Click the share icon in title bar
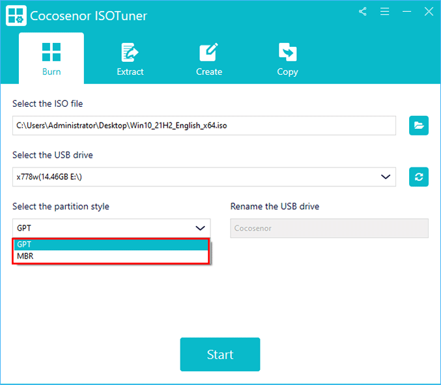The width and height of the screenshot is (441, 385). tap(363, 12)
